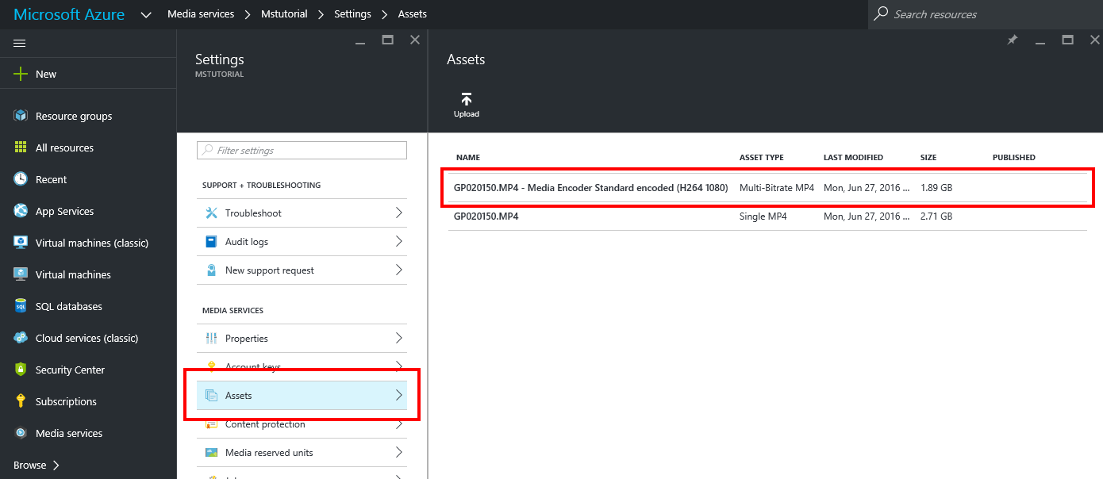The height and width of the screenshot is (479, 1103).
Task: Select Media services in the breadcrumb
Action: 201,14
